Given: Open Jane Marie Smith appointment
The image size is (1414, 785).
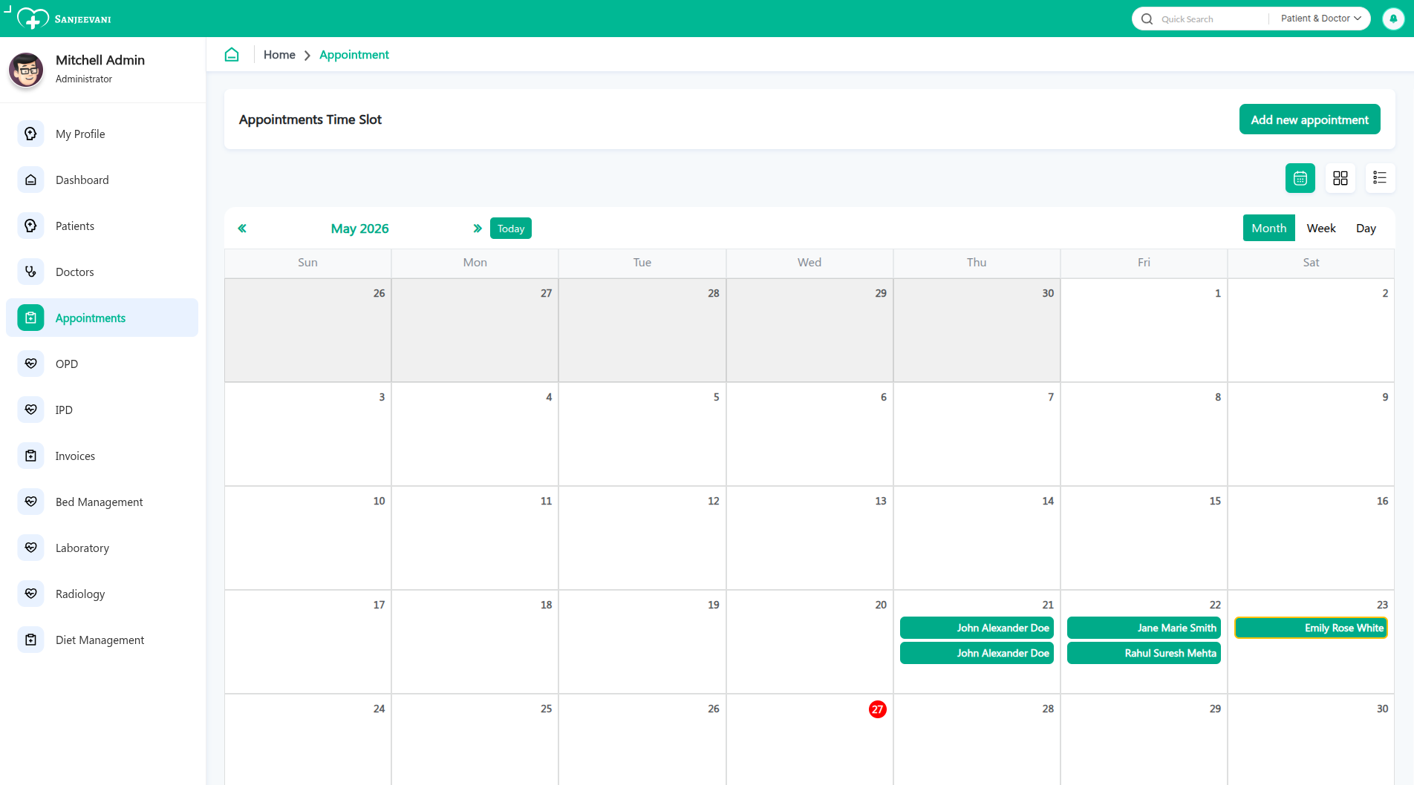Looking at the screenshot, I should pos(1144,628).
